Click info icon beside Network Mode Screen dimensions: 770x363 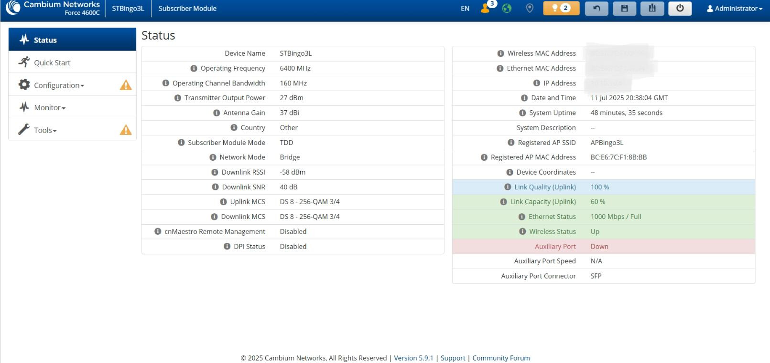pyautogui.click(x=213, y=157)
